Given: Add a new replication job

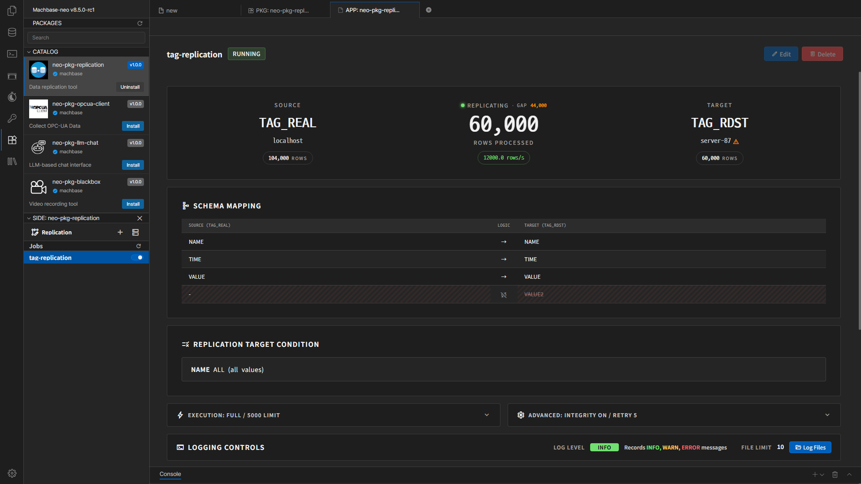Looking at the screenshot, I should 120,232.
